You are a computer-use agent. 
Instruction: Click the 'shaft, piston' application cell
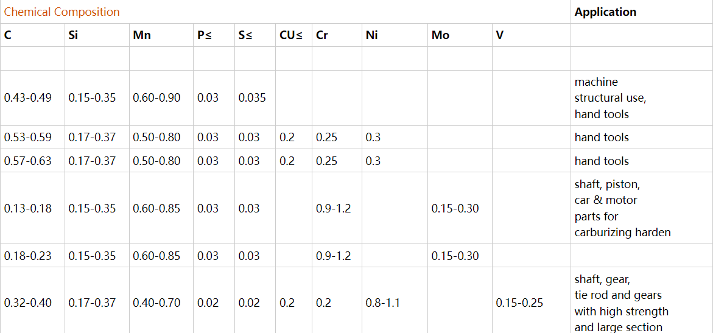[622, 208]
